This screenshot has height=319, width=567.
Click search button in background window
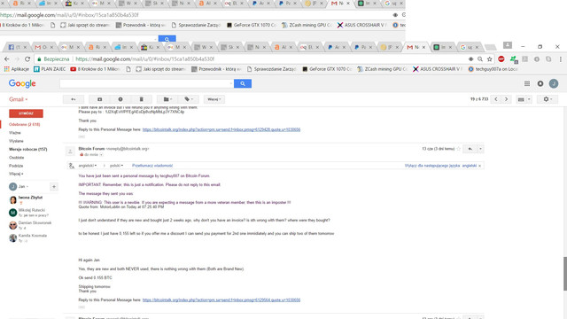coord(167,39)
